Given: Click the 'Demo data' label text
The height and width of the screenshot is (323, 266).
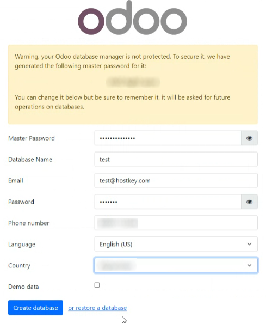Looking at the screenshot, I should [23, 287].
